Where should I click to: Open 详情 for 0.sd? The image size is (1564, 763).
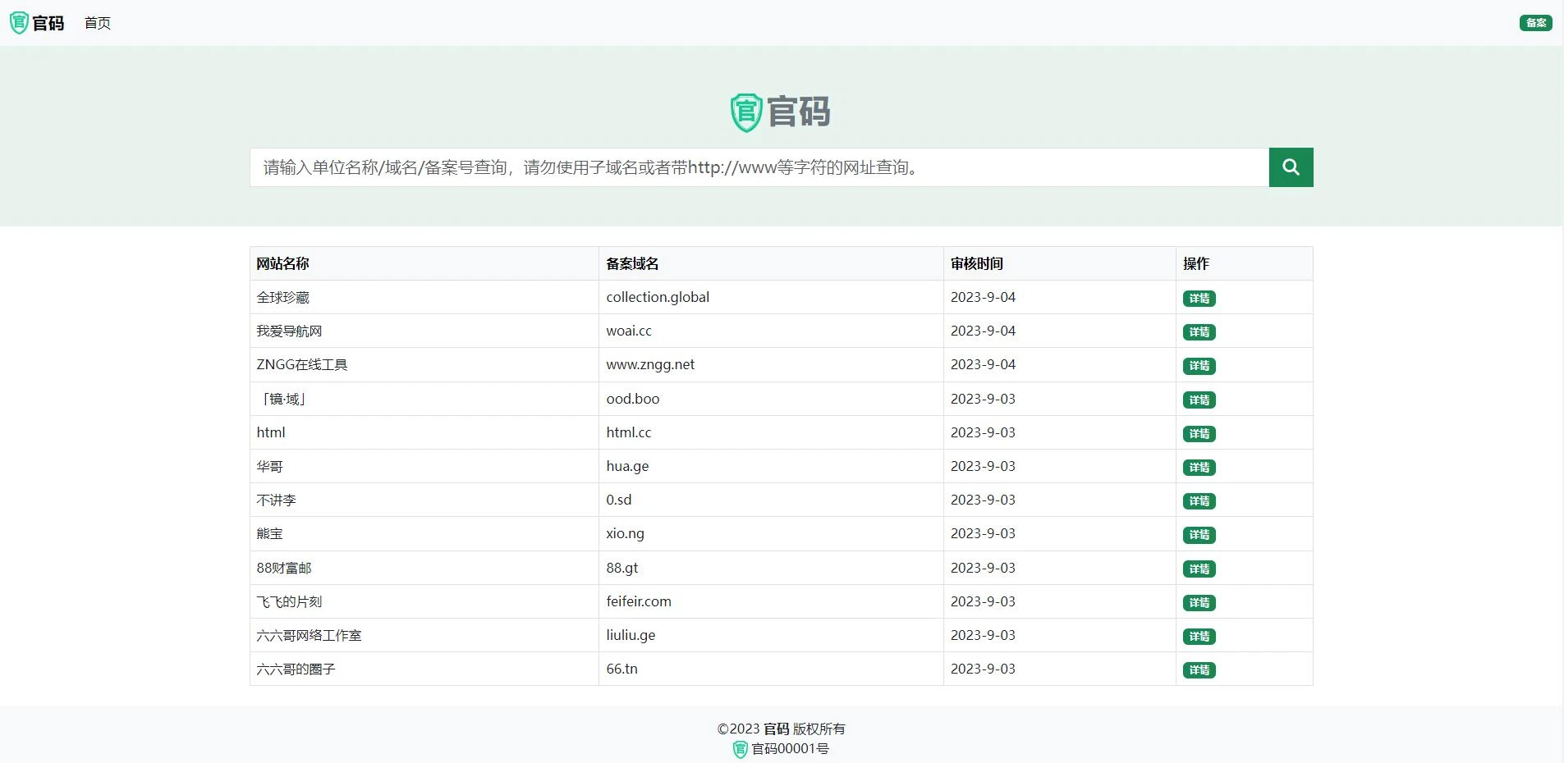[1199, 501]
